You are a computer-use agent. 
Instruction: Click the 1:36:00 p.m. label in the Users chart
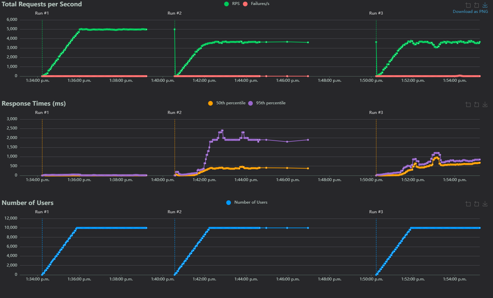(x=80, y=279)
